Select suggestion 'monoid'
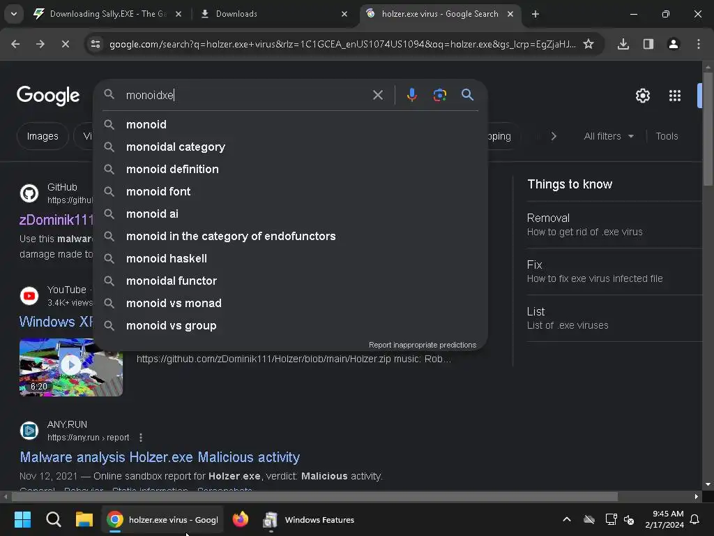Image resolution: width=714 pixels, height=536 pixels. click(290, 124)
